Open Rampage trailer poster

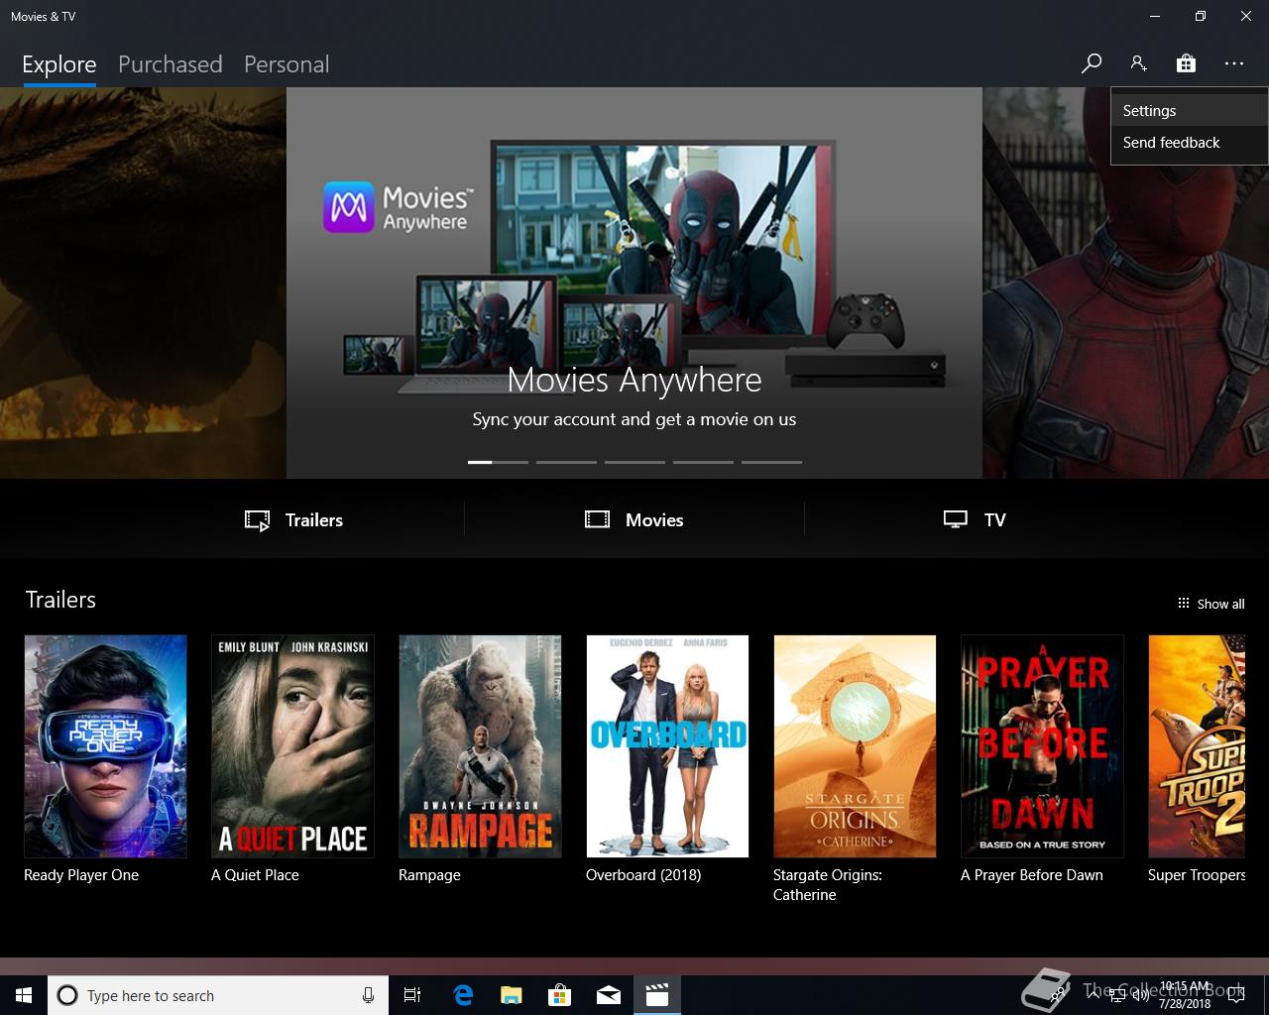[x=480, y=746]
